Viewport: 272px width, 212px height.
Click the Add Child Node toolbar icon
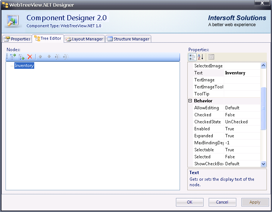point(21,57)
